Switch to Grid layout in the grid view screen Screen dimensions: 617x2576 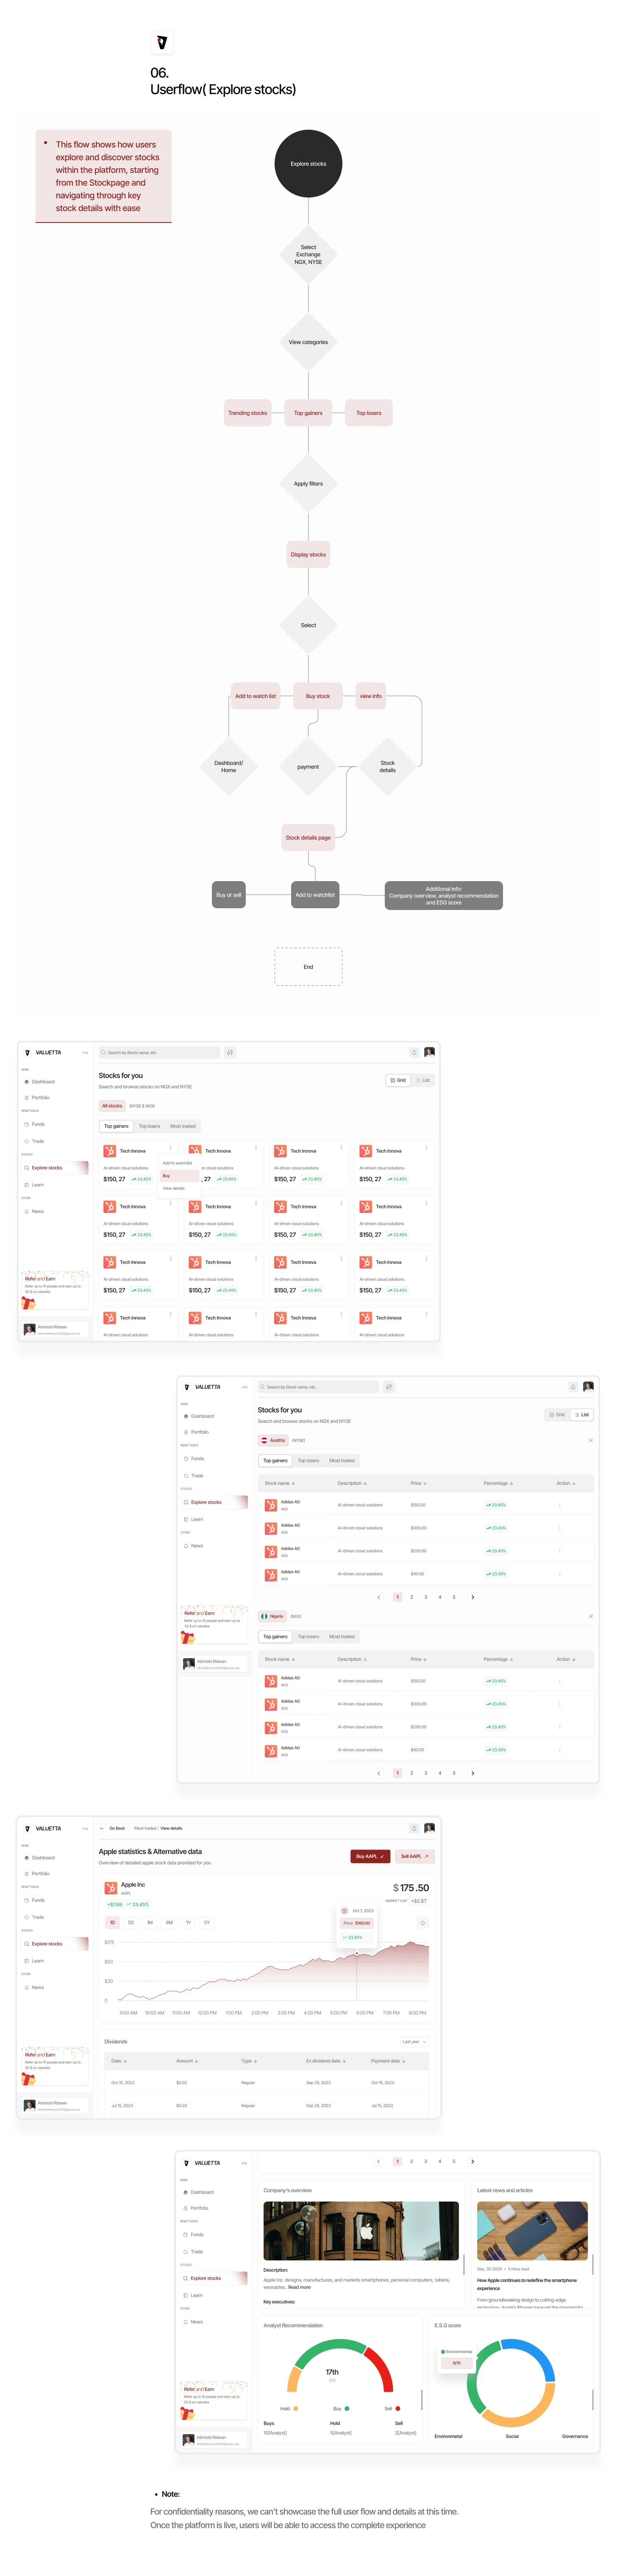[398, 1080]
